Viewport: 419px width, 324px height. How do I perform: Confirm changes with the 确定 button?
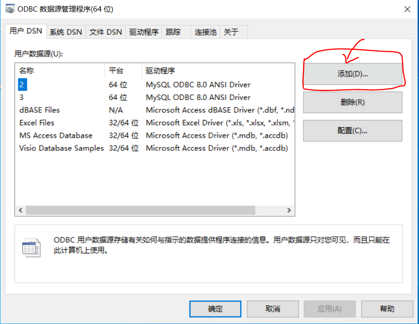(x=215, y=309)
